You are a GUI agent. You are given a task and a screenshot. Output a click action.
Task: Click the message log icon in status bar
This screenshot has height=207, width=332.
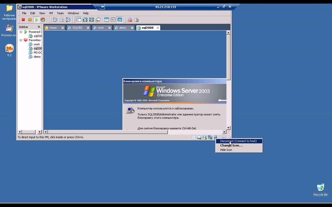pyautogui.click(x=224, y=137)
